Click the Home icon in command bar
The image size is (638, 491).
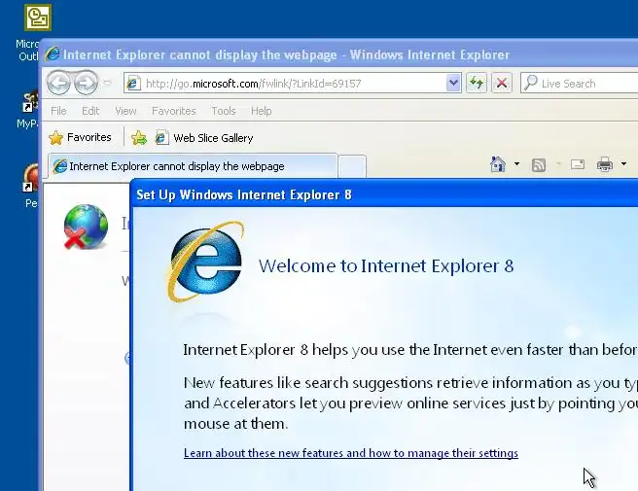pyautogui.click(x=498, y=164)
